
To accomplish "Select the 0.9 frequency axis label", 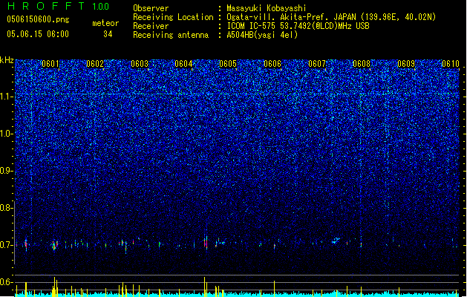I will (x=5, y=171).
